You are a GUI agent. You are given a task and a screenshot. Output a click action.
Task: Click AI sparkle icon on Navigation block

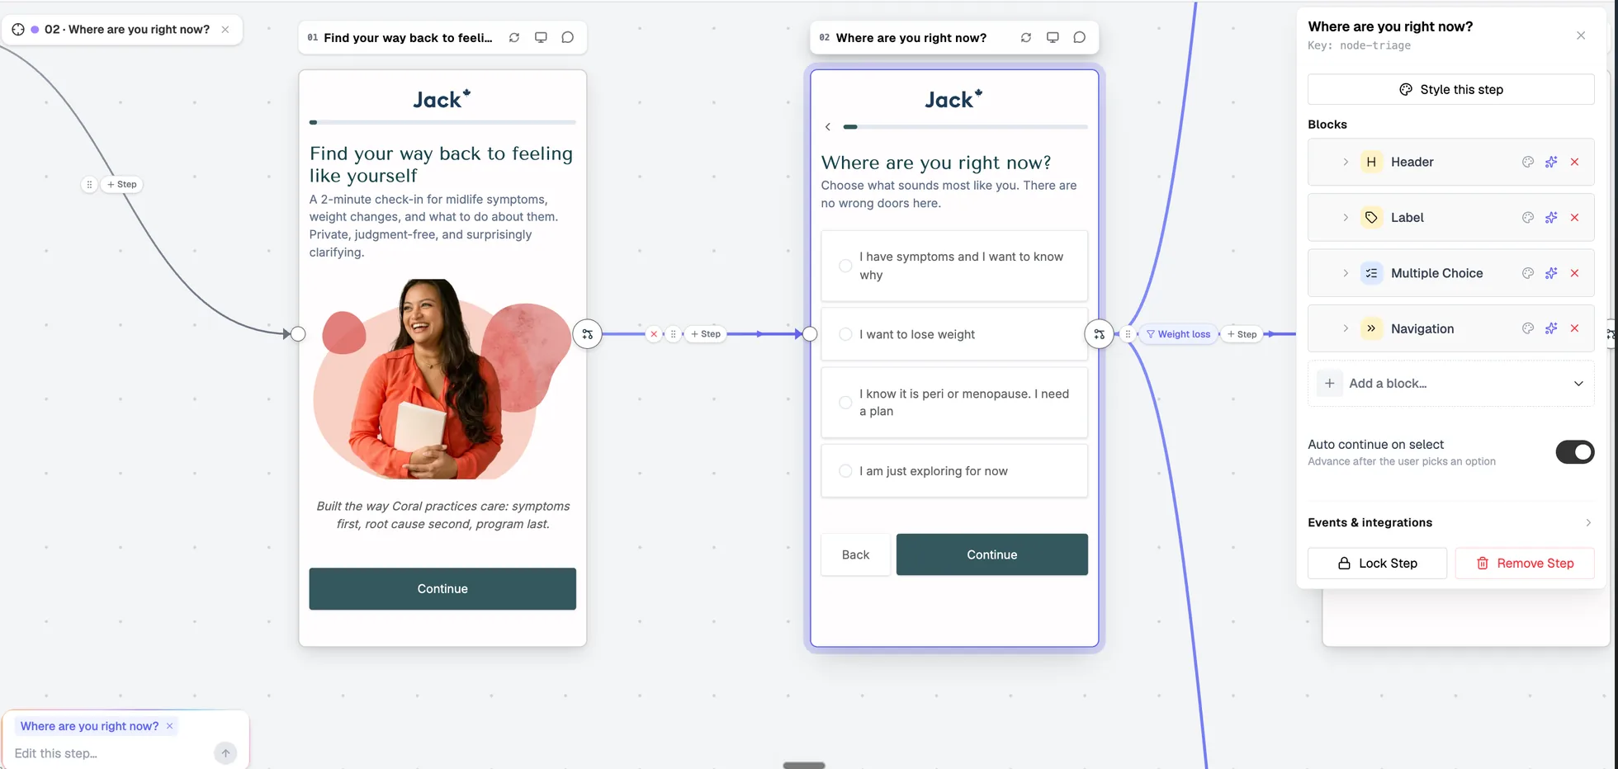tap(1551, 328)
